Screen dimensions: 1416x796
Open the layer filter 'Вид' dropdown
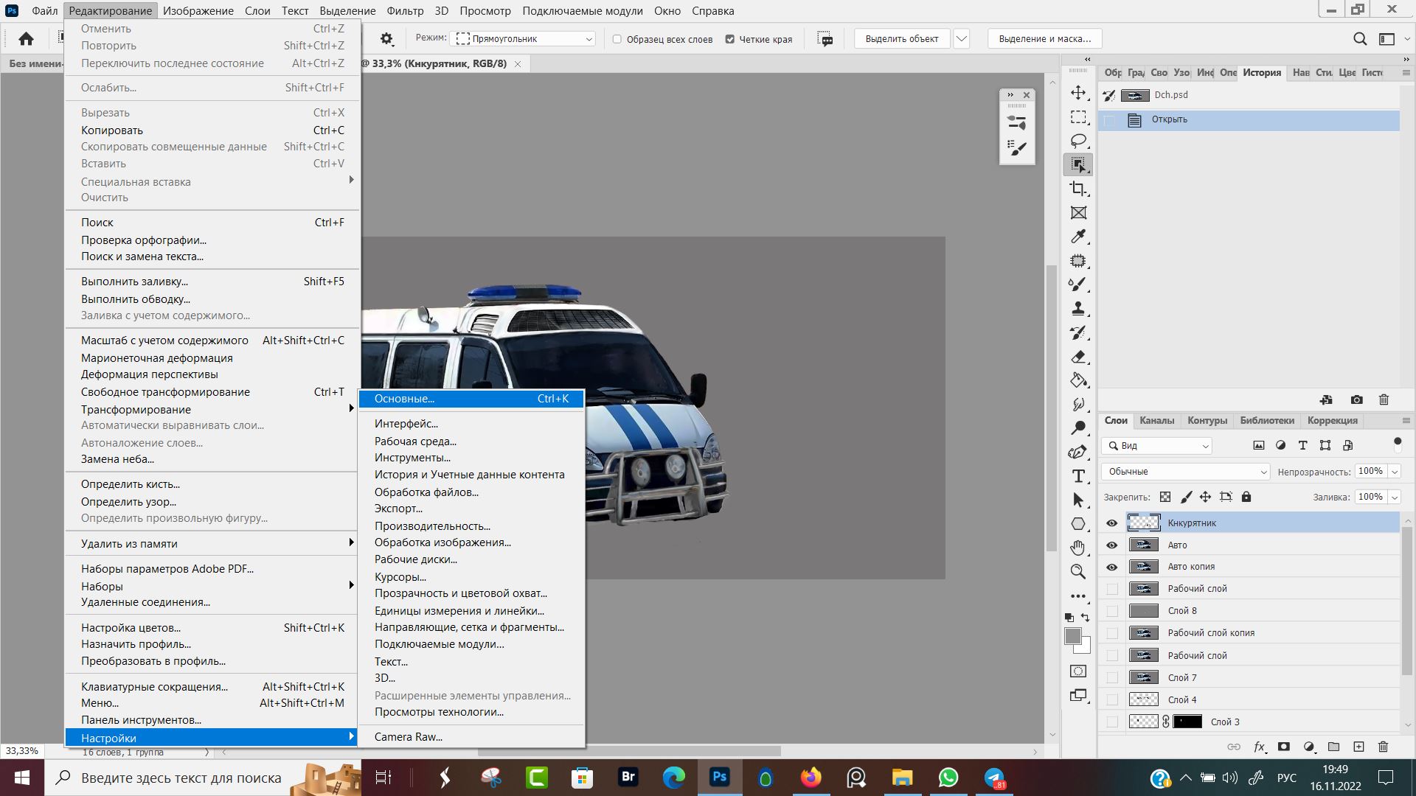coord(1157,446)
